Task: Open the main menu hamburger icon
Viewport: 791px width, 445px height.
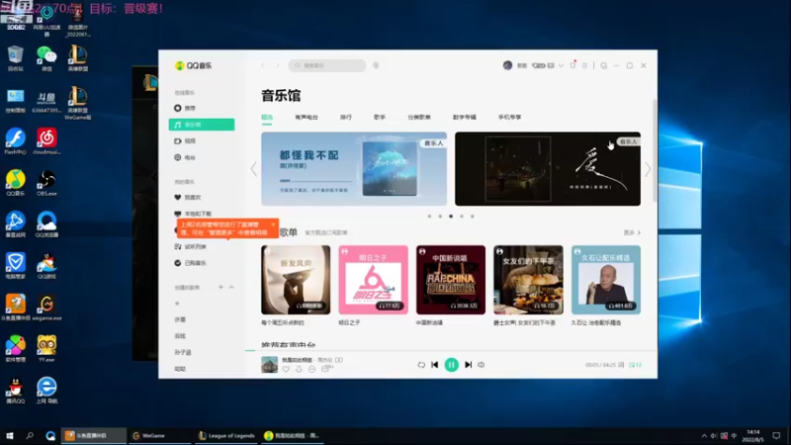Action: point(584,65)
